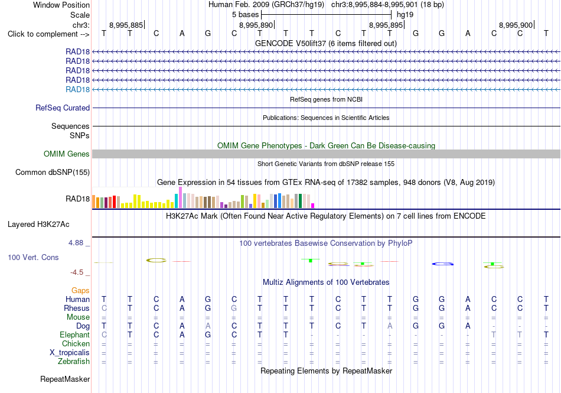The image size is (561, 393).
Task: Click the Sequences track label
Action: (70, 126)
